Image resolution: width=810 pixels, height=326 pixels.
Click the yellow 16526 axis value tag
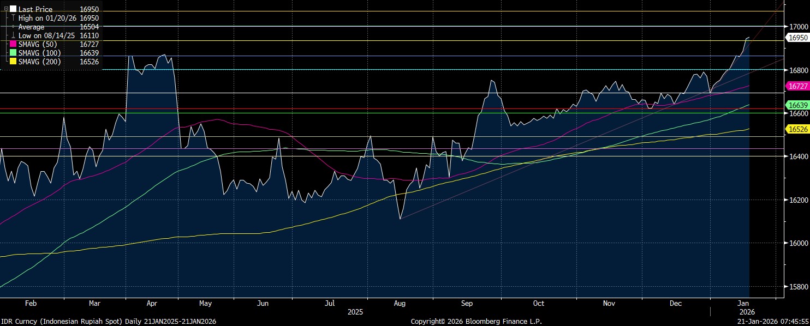[796, 129]
